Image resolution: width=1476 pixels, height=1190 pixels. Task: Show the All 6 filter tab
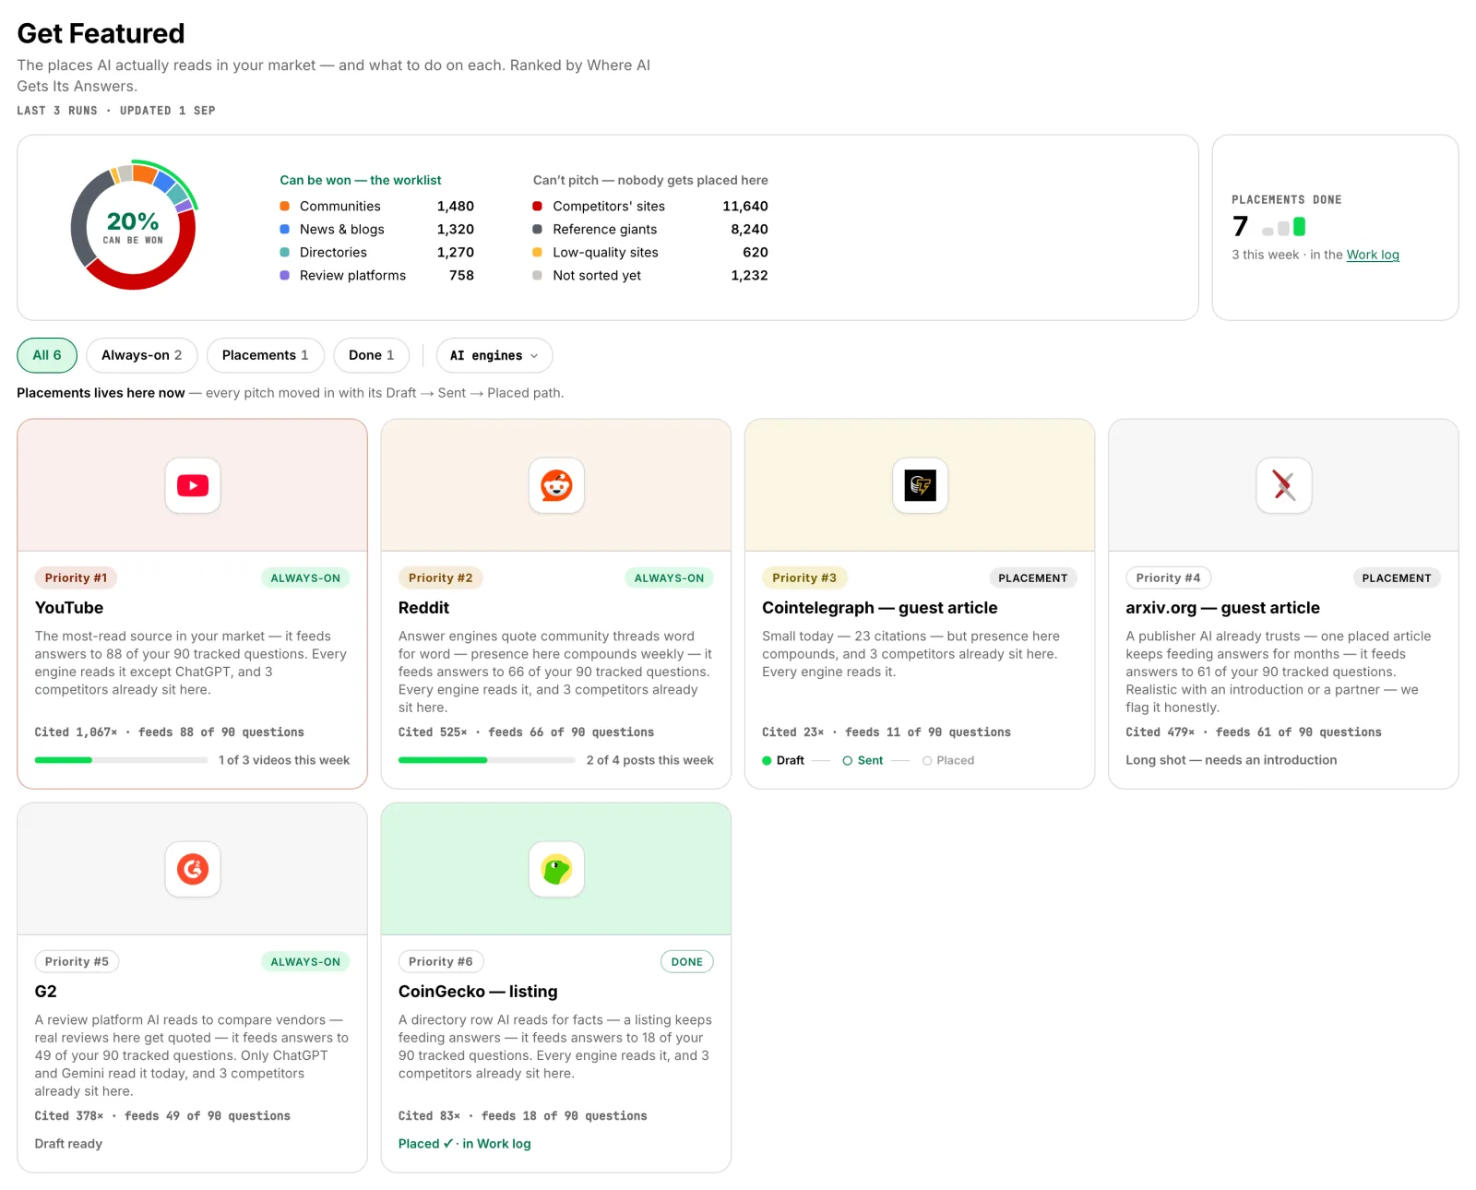(x=47, y=355)
